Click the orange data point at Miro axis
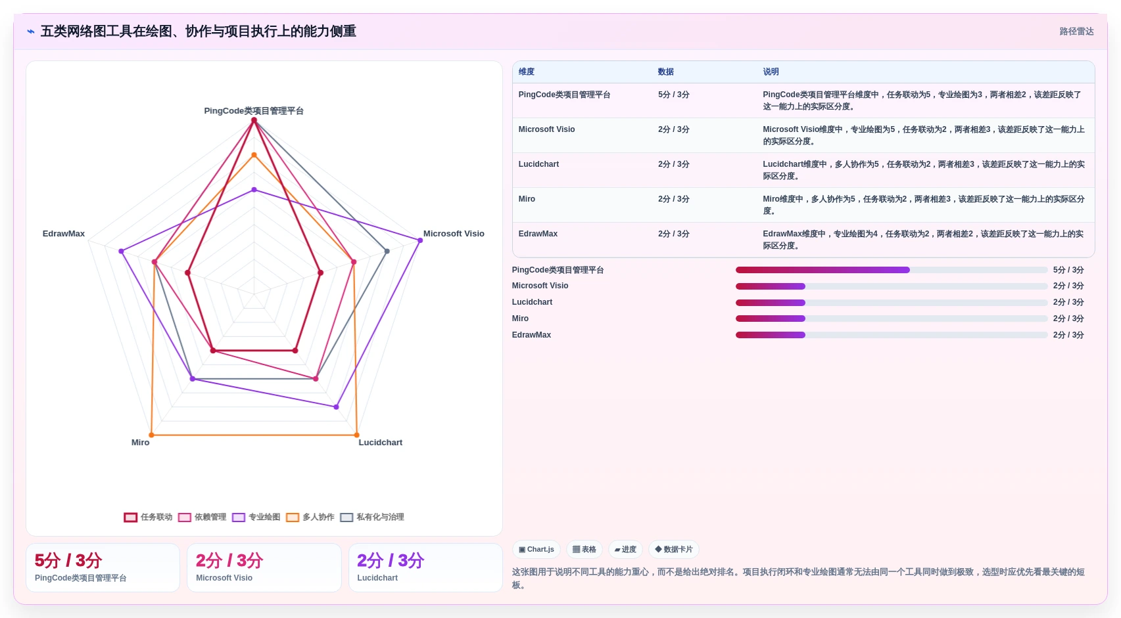This screenshot has width=1121, height=618. pos(151,435)
